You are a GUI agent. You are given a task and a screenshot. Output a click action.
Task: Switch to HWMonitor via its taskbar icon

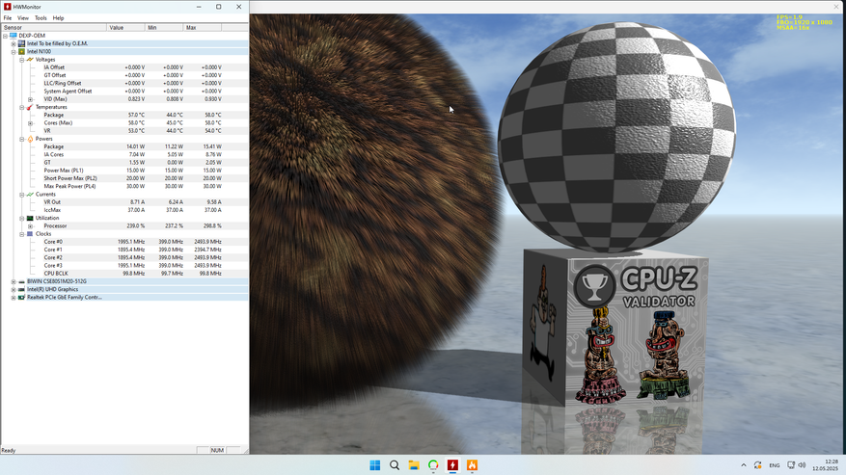pyautogui.click(x=452, y=464)
